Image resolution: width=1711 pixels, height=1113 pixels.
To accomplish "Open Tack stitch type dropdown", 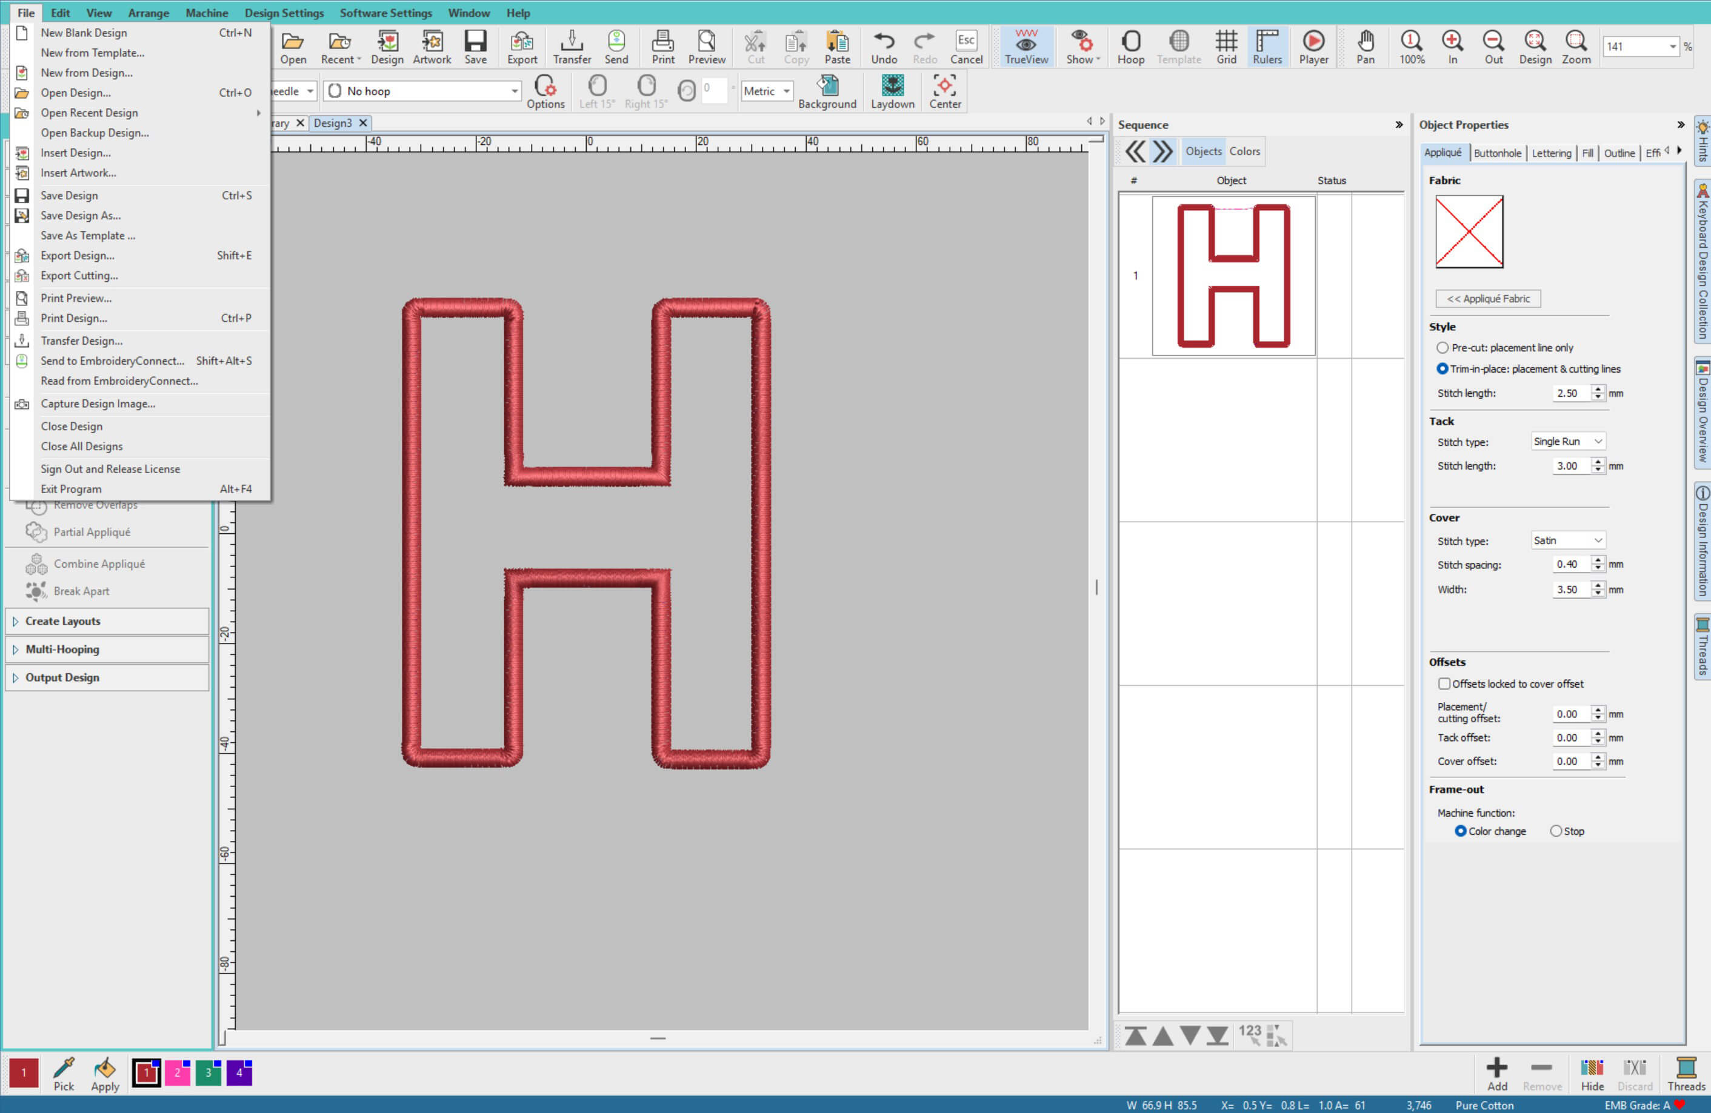I will coord(1567,441).
